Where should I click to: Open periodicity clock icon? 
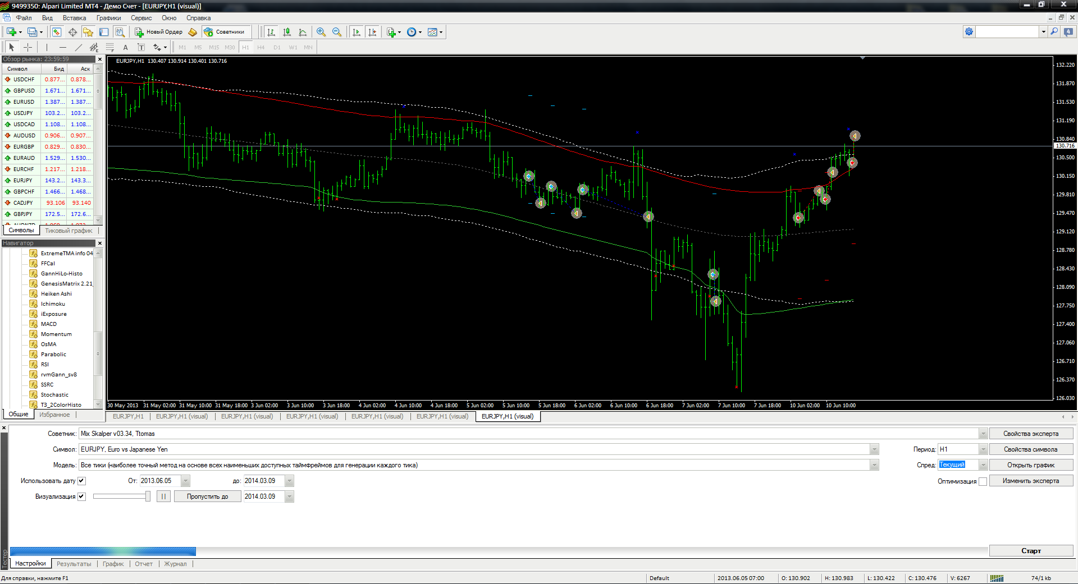(412, 32)
